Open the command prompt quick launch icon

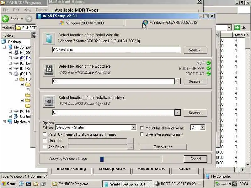(x=28, y=184)
